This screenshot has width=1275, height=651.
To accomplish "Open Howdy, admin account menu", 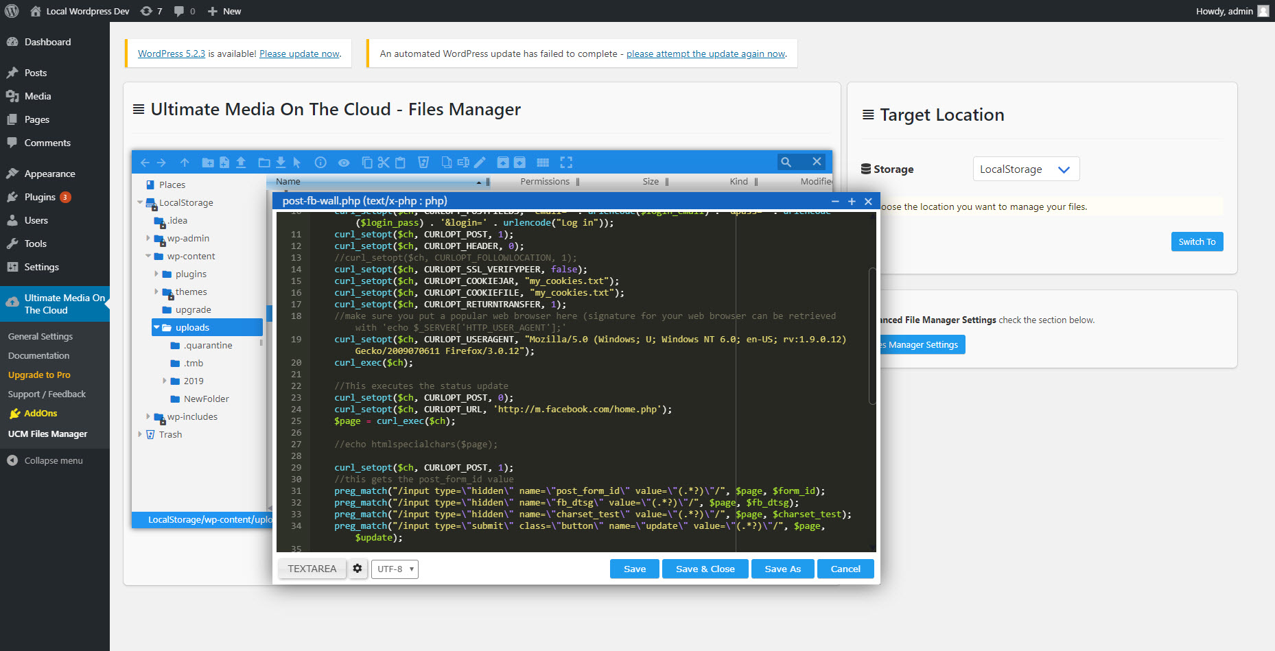I will [1232, 11].
